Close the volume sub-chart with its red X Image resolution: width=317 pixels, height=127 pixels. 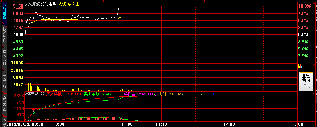pyautogui.click(x=313, y=66)
